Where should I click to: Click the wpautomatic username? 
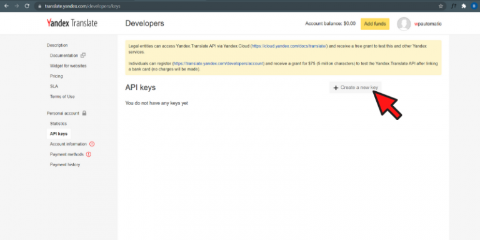click(x=427, y=24)
